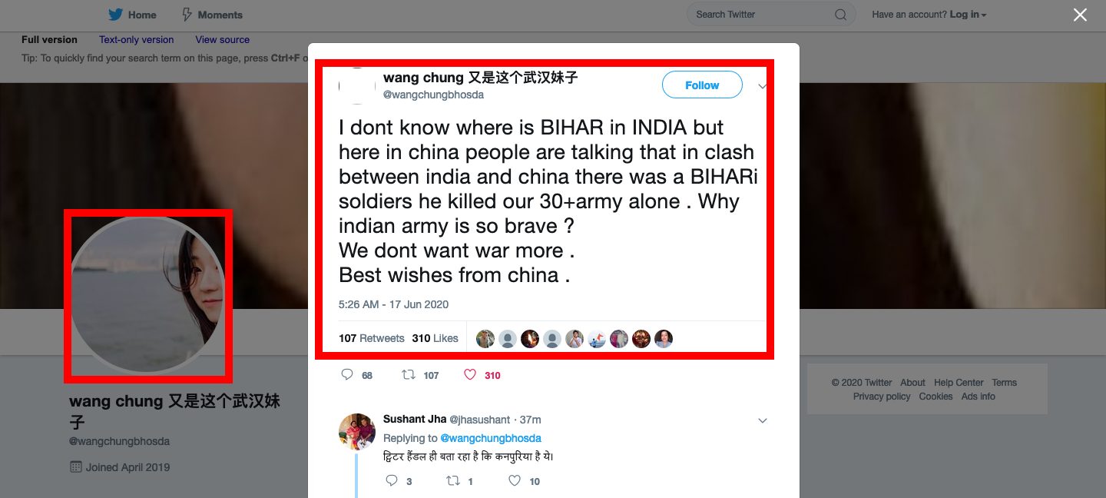Open the Privacy policy footer link

[882, 397]
